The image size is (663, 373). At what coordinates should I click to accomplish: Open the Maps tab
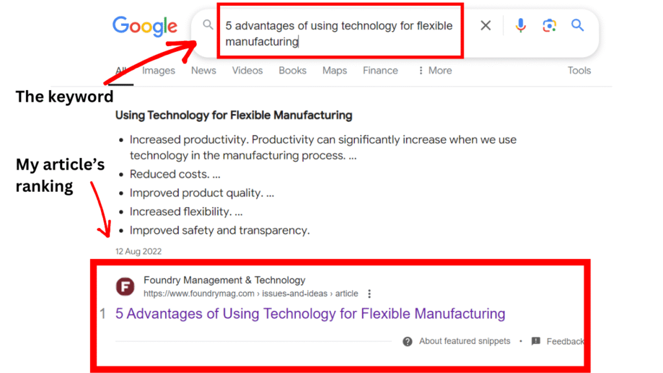coord(335,71)
